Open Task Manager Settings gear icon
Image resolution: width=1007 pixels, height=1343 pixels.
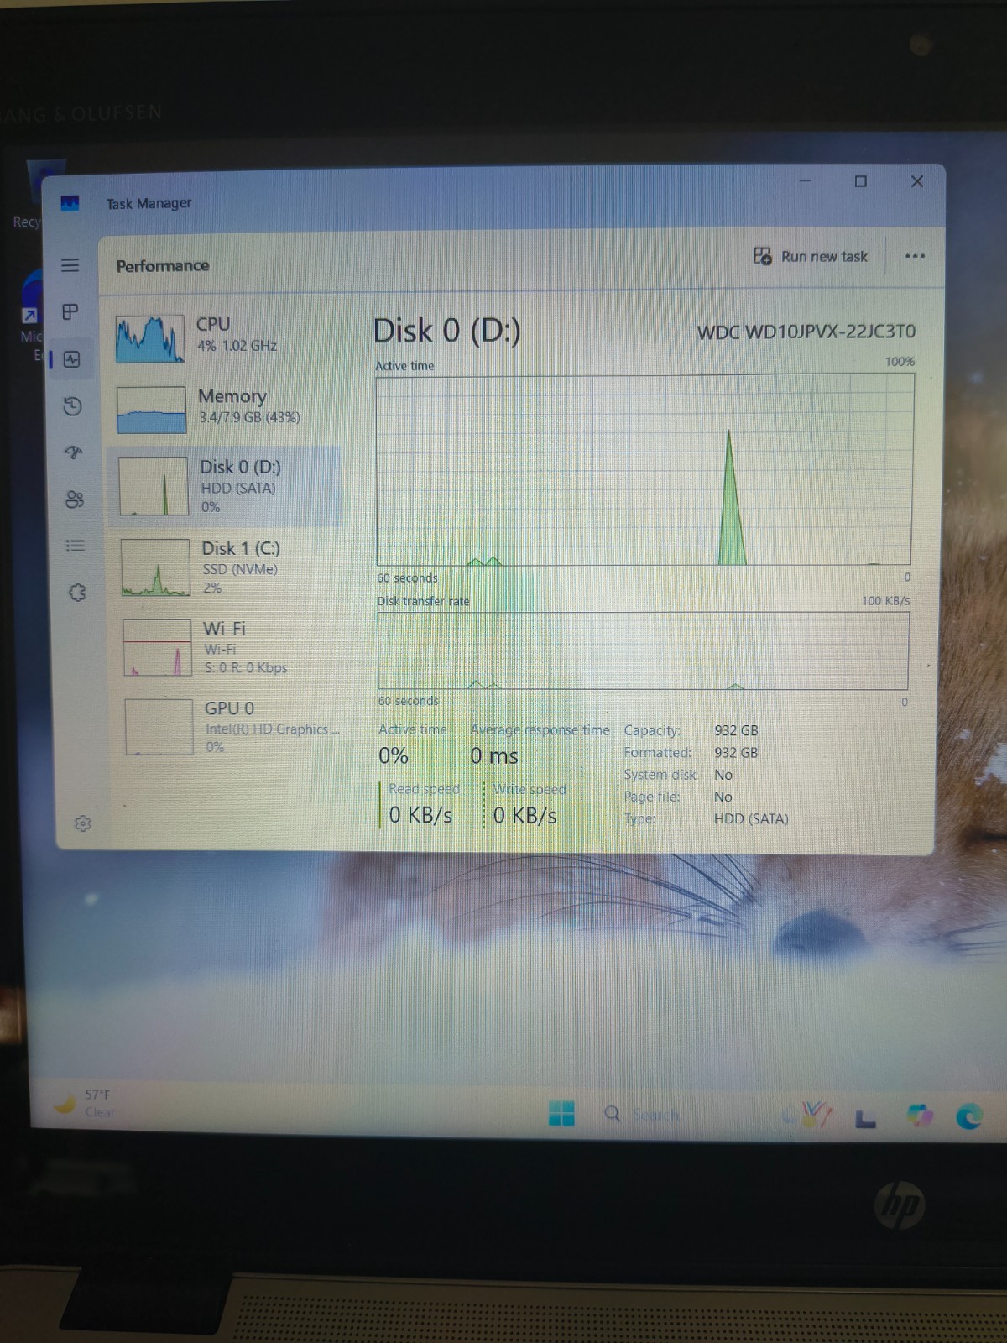(x=82, y=823)
